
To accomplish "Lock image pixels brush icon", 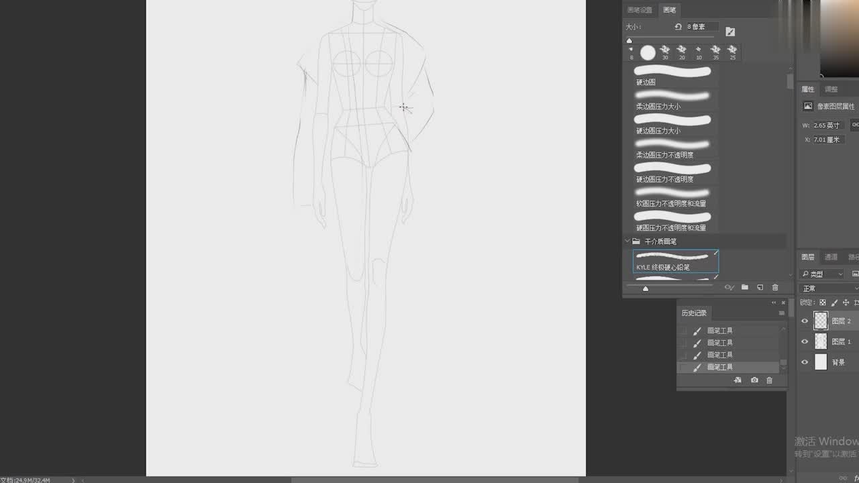I will 835,303.
